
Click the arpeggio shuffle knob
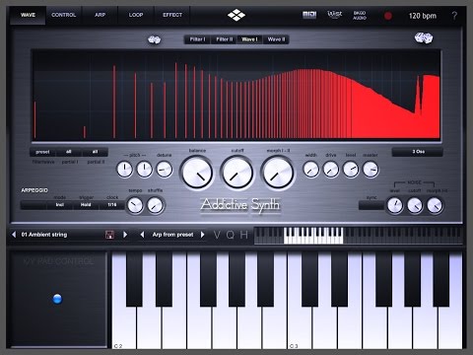tap(155, 205)
